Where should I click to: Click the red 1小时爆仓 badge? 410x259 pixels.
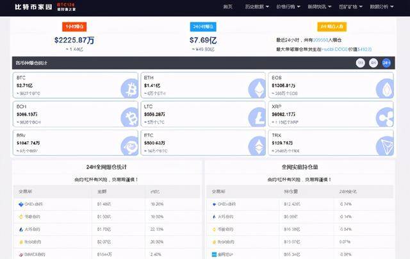pyautogui.click(x=74, y=26)
